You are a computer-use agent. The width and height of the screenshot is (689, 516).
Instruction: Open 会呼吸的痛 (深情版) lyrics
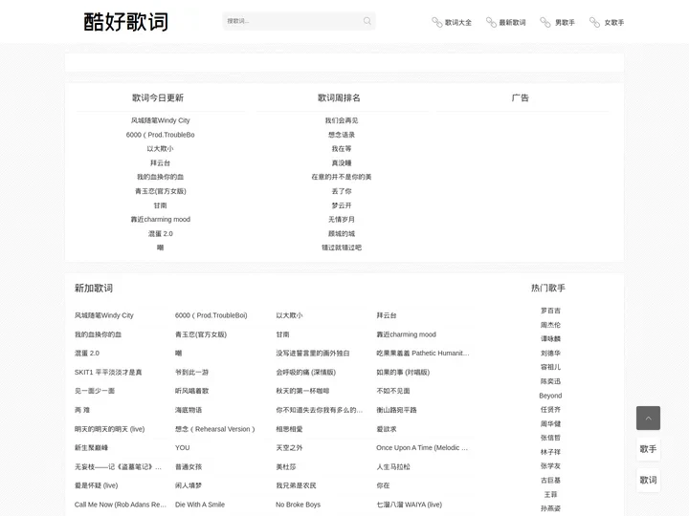[305, 372]
